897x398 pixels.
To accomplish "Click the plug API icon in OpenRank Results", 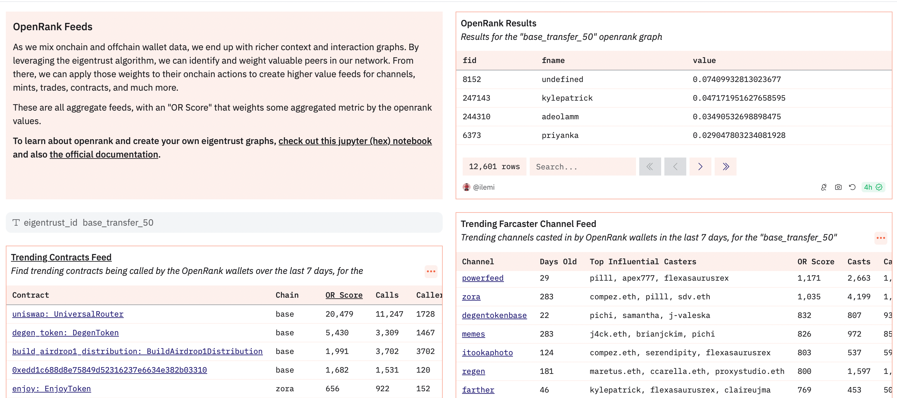I will tap(824, 187).
